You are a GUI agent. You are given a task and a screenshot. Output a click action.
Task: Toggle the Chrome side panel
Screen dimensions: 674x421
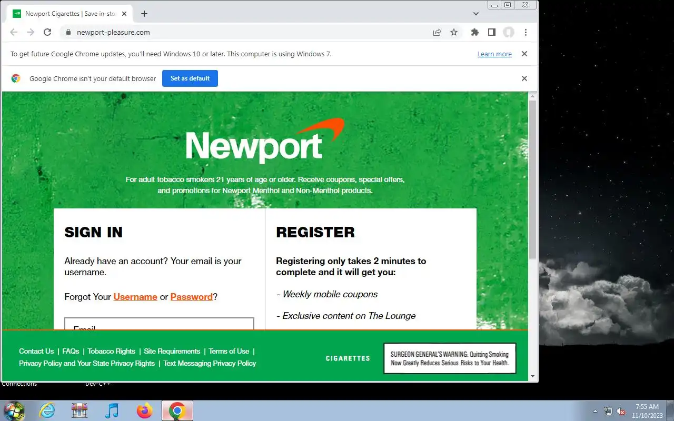pyautogui.click(x=491, y=32)
